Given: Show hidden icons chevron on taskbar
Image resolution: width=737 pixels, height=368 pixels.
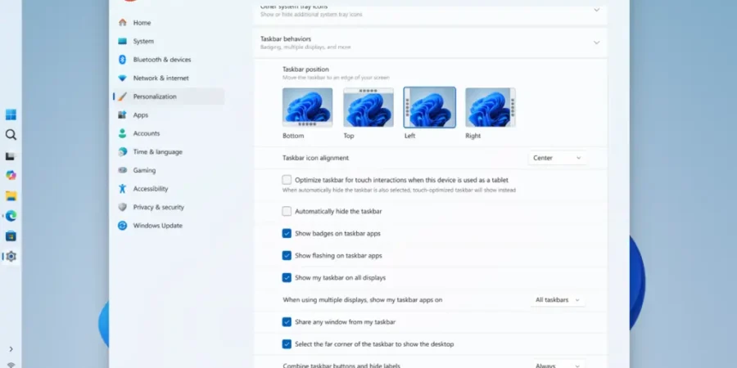Looking at the screenshot, I should pyautogui.click(x=11, y=348).
